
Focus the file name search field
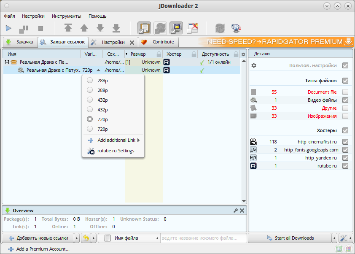203,238
